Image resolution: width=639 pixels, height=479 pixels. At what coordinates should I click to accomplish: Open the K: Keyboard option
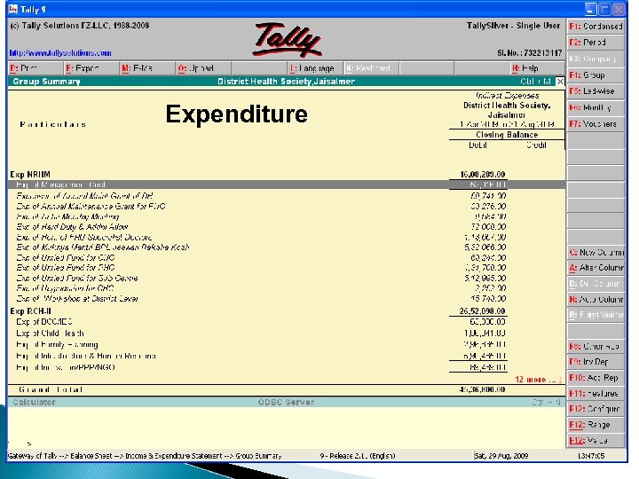(x=371, y=68)
